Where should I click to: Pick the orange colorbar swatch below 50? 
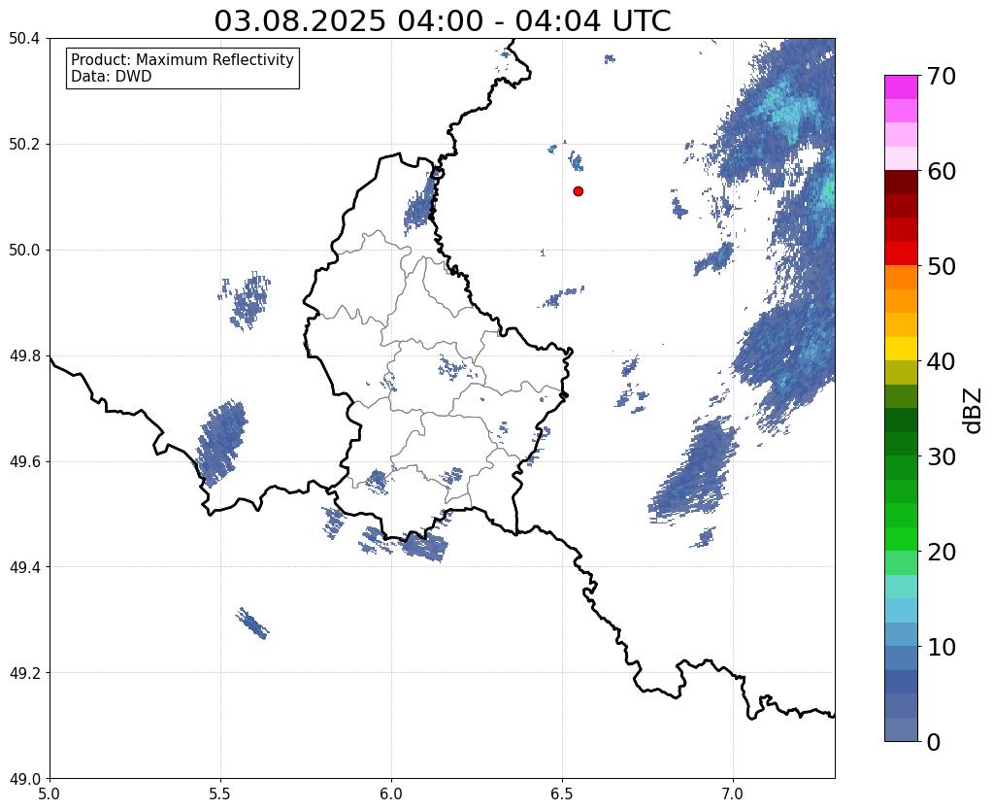point(901,278)
